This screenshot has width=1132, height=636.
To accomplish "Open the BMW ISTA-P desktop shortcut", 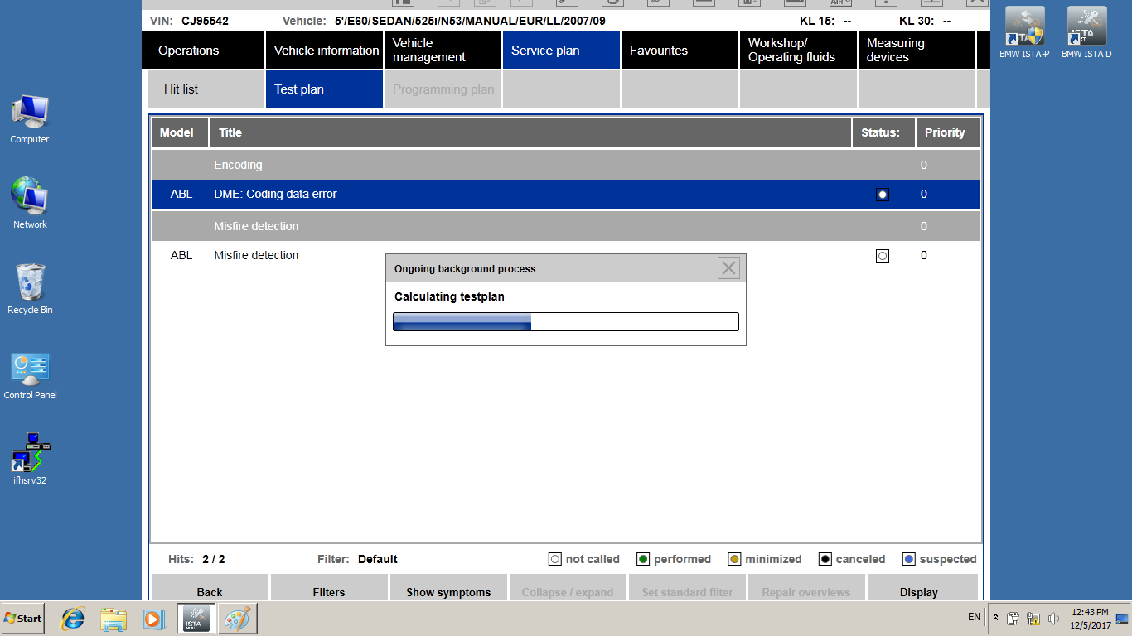I will pos(1024,31).
